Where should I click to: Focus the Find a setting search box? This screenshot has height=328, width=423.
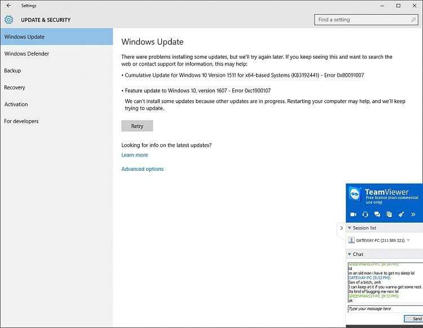(366, 20)
